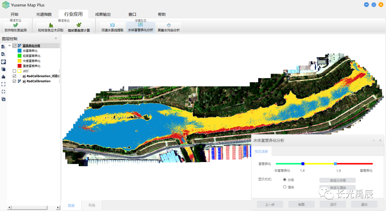Start the 河道水面线提取 tool
386x211 pixels.
point(112,27)
